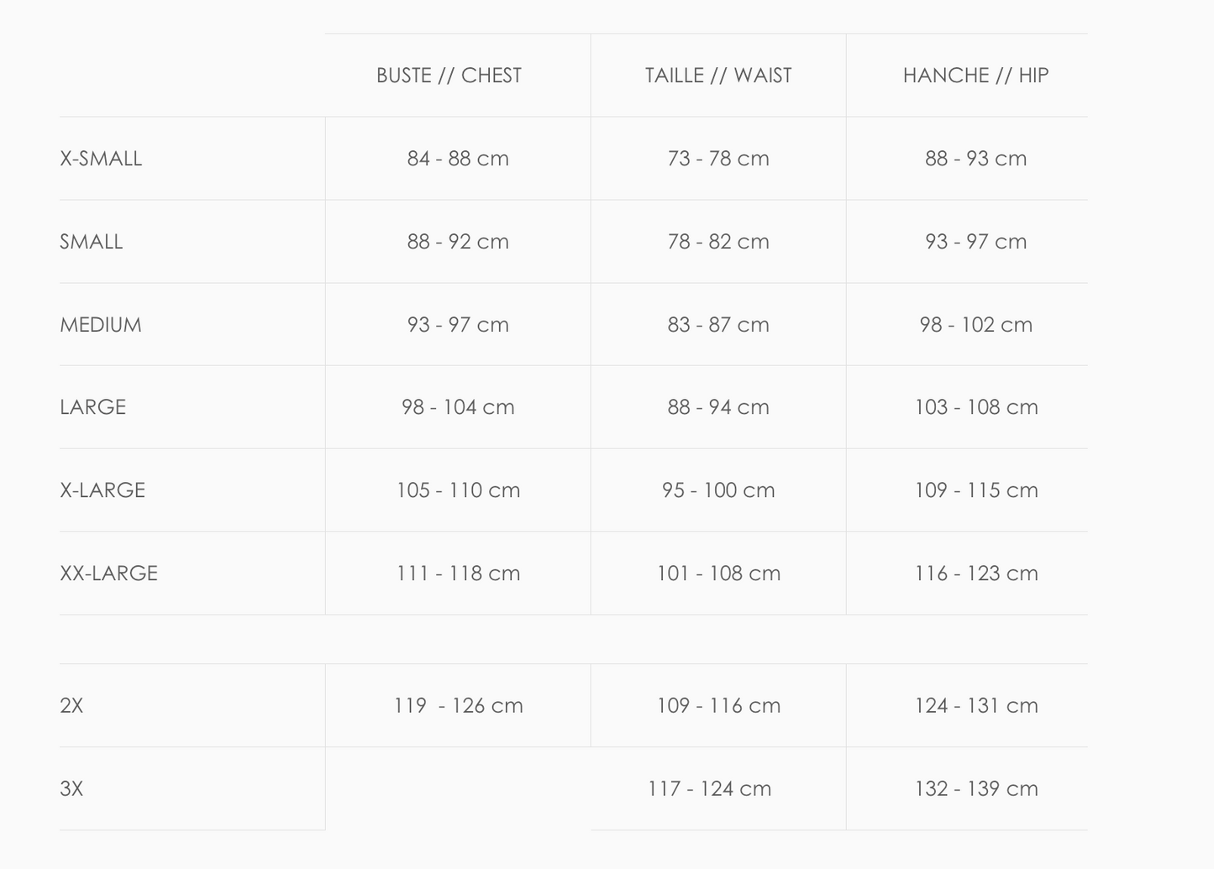Click the BUSTE // CHEST column header
Screen dimensions: 1214x869
[449, 76]
